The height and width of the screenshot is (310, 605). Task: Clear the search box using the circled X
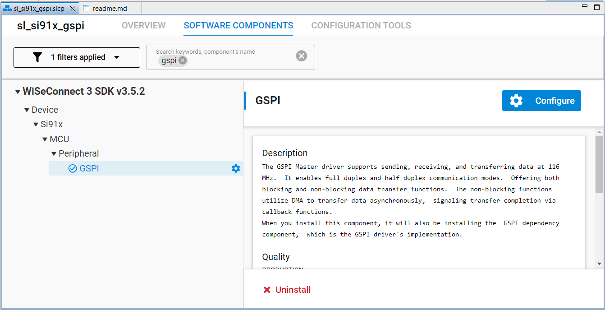click(x=301, y=56)
